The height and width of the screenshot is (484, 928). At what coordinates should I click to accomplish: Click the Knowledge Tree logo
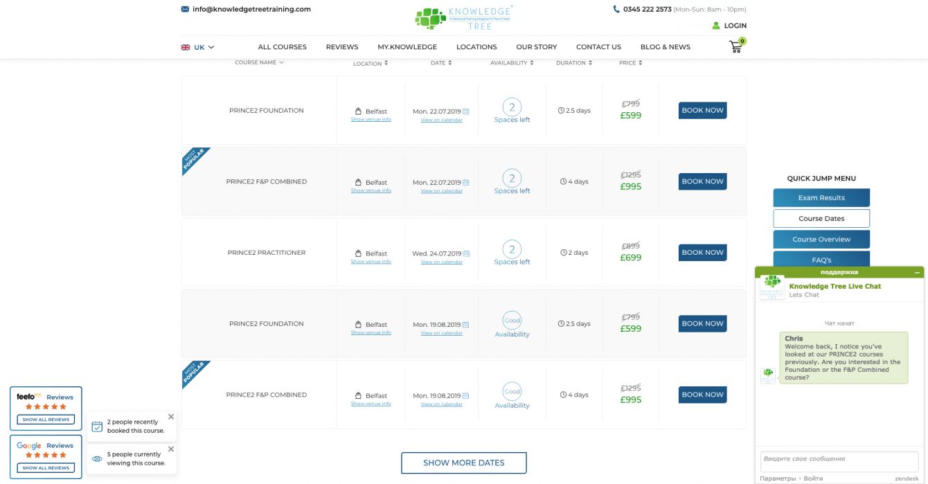[464, 17]
